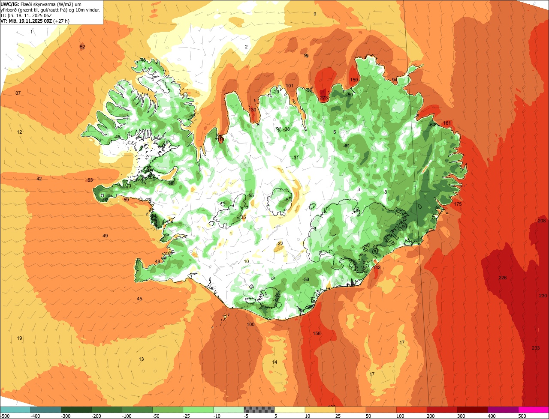Image resolution: width=549 pixels, height=419 pixels.
Task: Click the initial time 'IT: þri. 18. 11. 2025 06Z'
Action: (27, 15)
